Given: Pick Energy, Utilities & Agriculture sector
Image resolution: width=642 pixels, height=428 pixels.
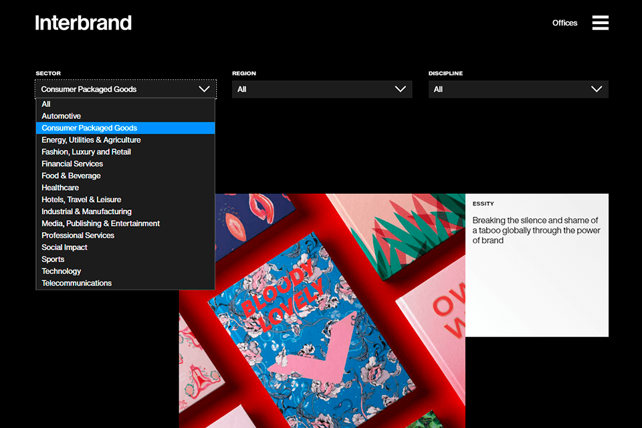Looking at the screenshot, I should [x=125, y=140].
